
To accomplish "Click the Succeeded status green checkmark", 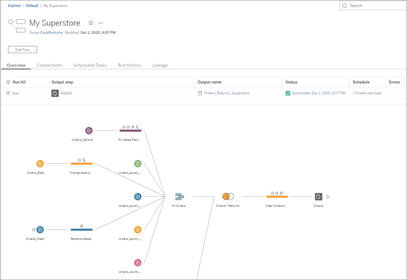I will pos(288,93).
